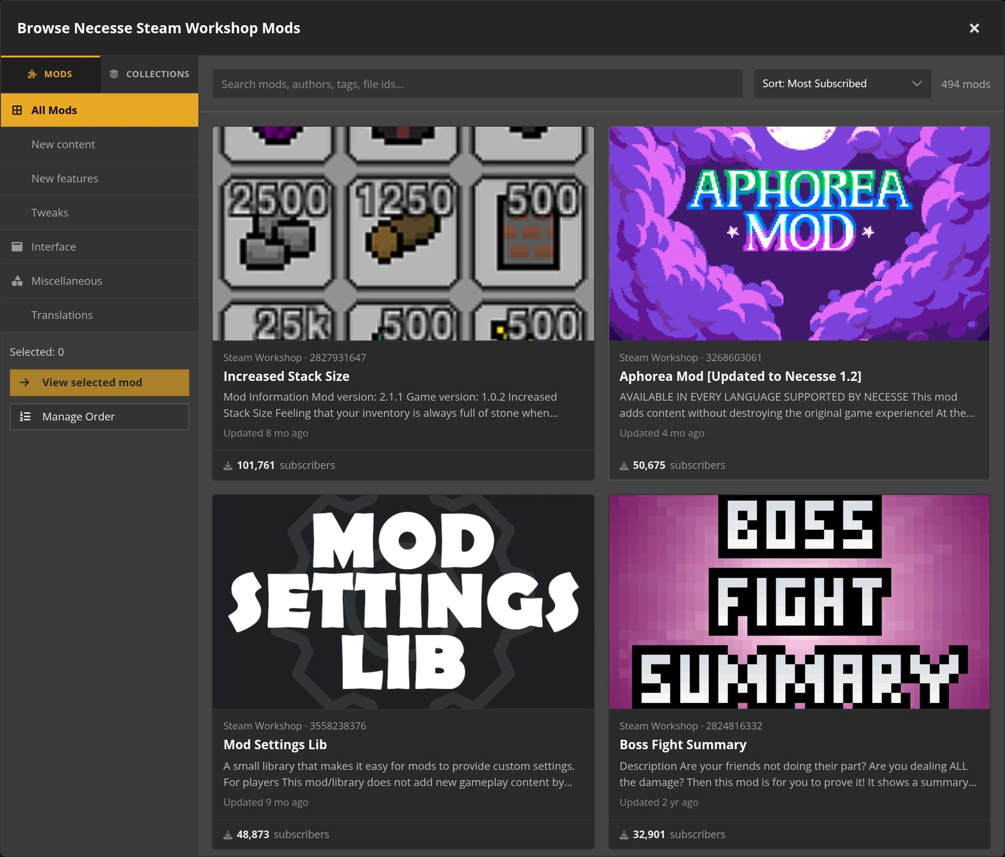Switch to the Mods tab
This screenshot has width=1005, height=857.
tap(50, 74)
